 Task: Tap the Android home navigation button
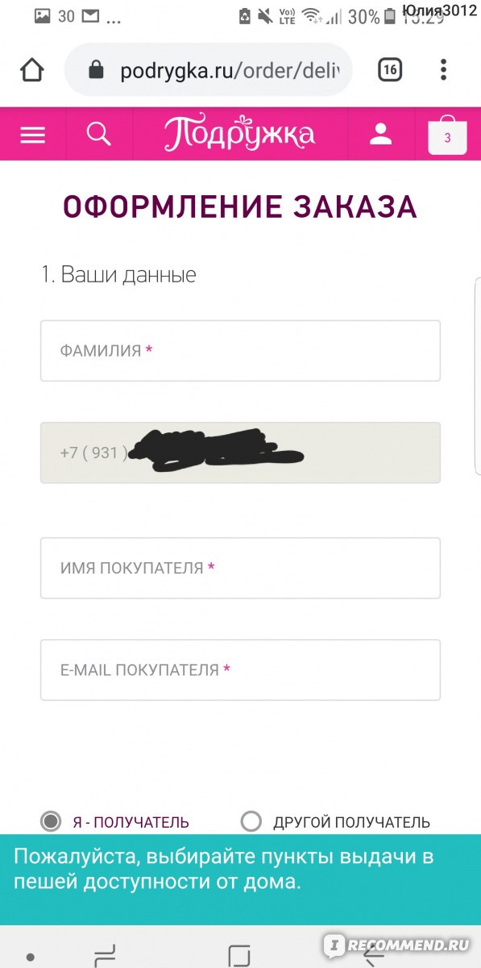239,955
